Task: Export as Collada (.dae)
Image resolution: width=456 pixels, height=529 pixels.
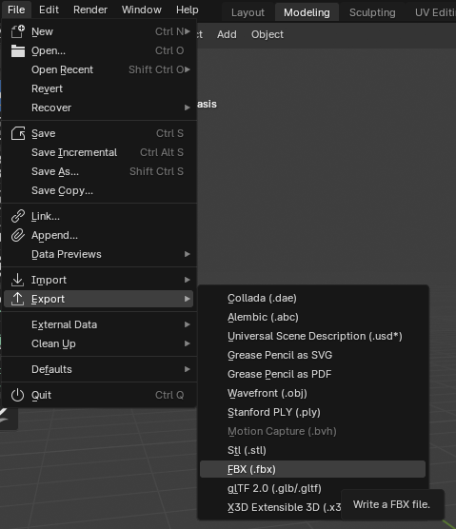Action: (x=312, y=298)
